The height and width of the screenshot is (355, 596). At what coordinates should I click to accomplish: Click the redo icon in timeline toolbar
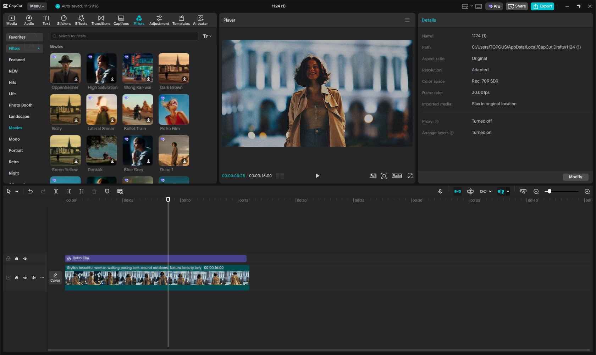point(43,191)
